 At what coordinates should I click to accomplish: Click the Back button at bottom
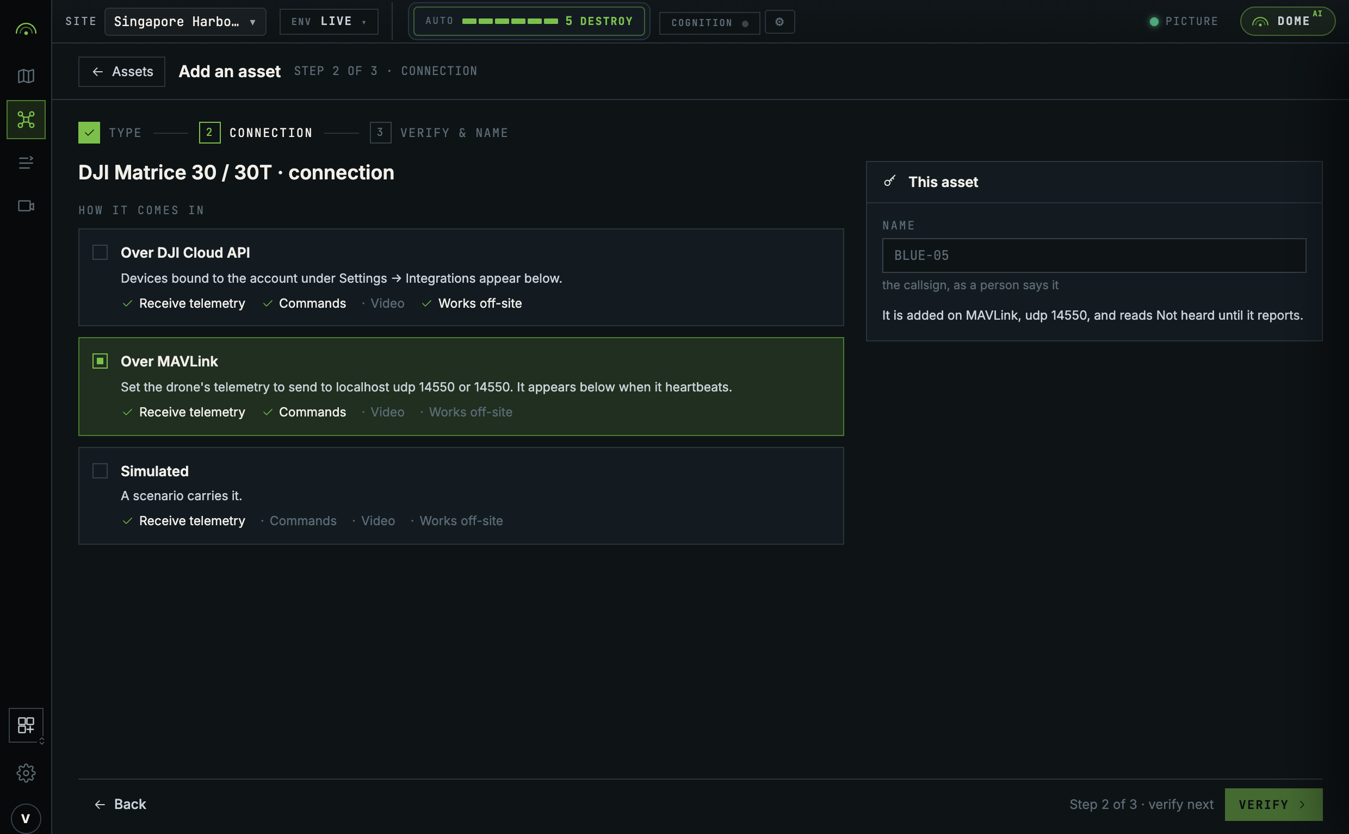(x=120, y=804)
